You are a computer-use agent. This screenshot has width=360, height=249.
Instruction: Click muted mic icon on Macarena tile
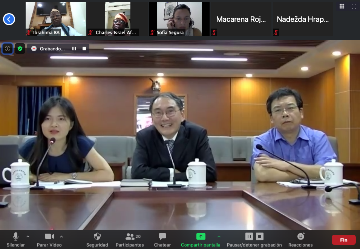coord(214,32)
